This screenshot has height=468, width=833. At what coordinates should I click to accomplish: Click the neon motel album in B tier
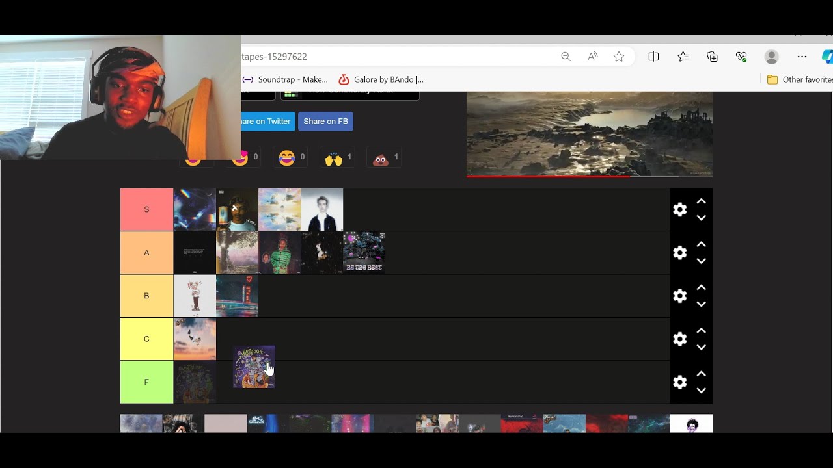click(x=237, y=296)
